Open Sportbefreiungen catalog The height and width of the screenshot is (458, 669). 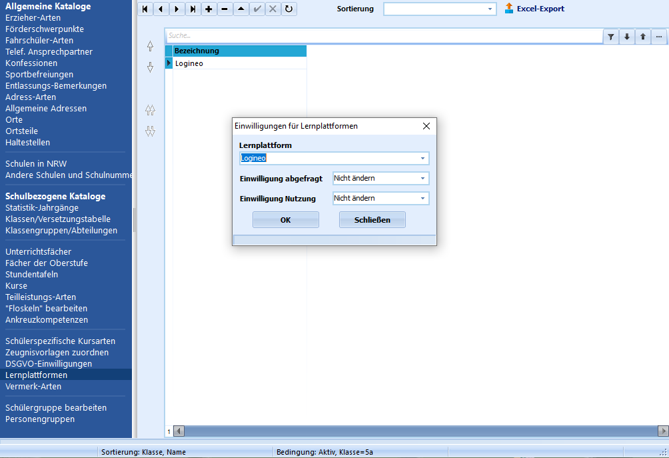tap(39, 74)
